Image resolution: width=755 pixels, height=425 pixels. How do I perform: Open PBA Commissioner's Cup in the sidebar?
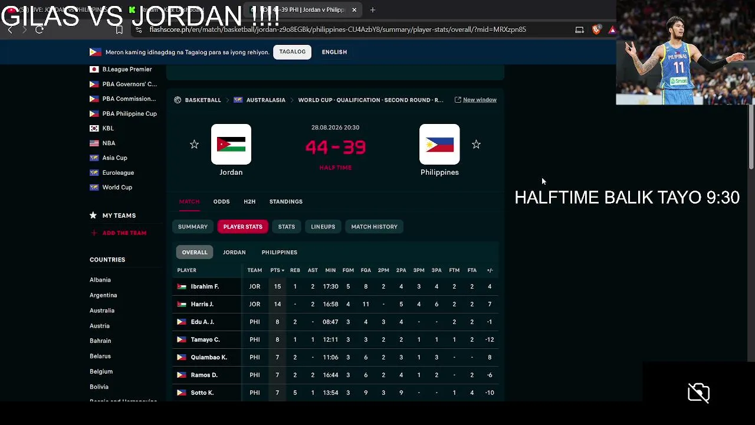pyautogui.click(x=129, y=99)
